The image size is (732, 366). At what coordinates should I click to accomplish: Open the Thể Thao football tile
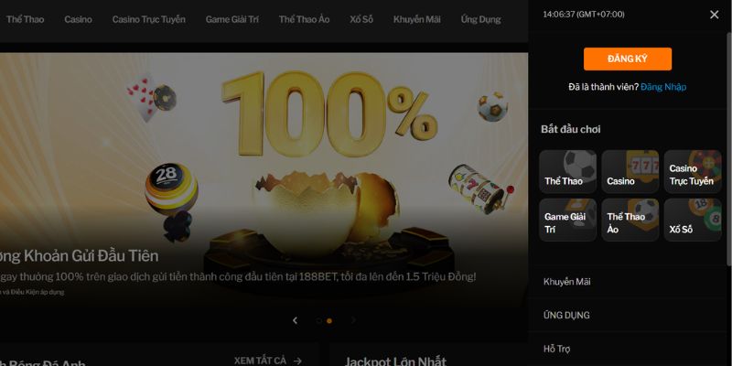click(x=567, y=171)
